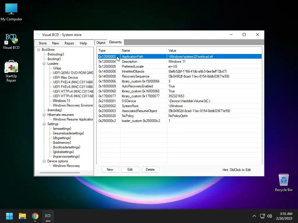
Task: Click the Value column header
Action: (214, 51)
